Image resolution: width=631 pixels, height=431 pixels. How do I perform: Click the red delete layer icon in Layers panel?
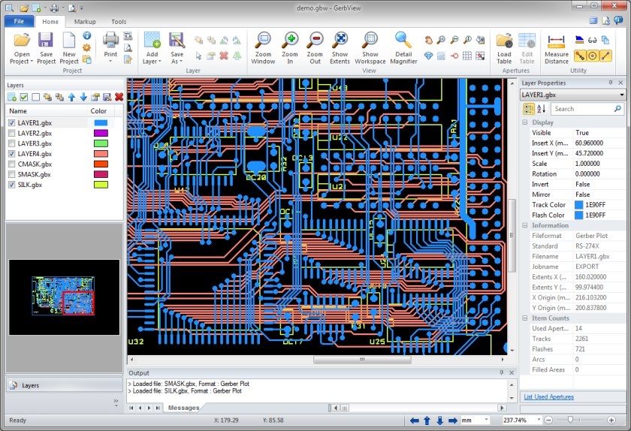pyautogui.click(x=119, y=97)
